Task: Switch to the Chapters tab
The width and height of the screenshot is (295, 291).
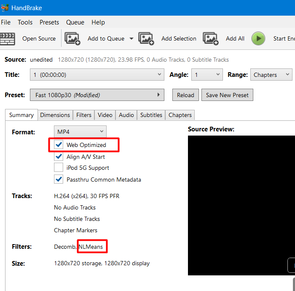Action: 180,115
